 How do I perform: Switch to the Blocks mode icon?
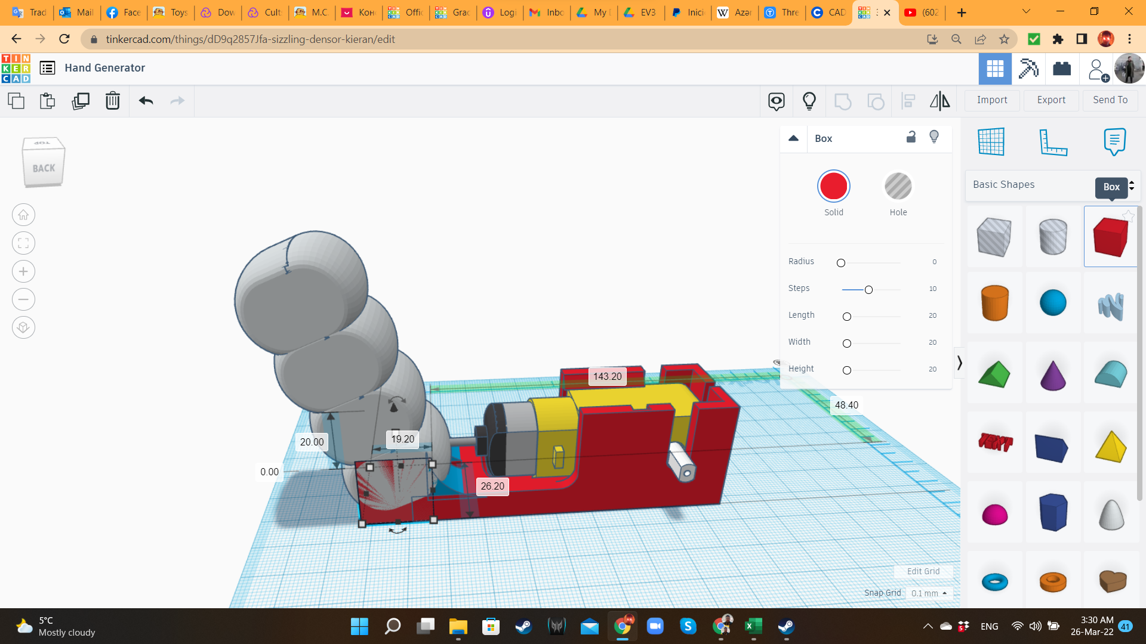click(x=1028, y=69)
